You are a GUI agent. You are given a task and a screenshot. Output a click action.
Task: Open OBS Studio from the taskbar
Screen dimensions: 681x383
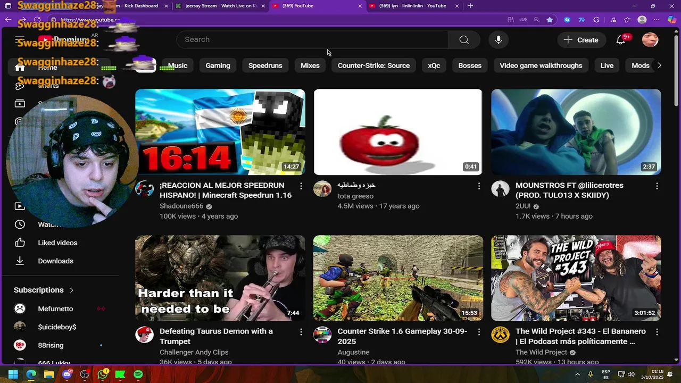click(85, 374)
